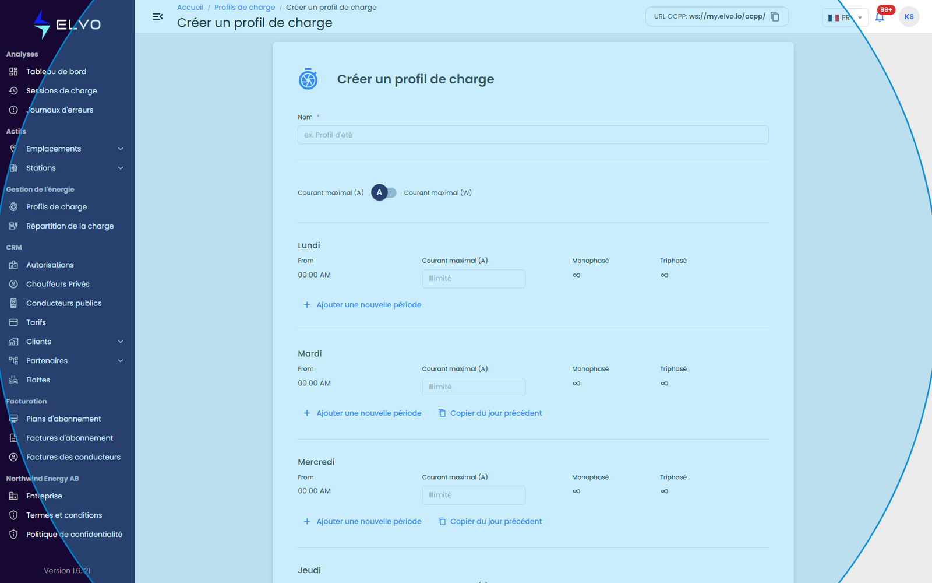Collapse the sidebar with the menu icon
This screenshot has height=583, width=932.
(x=157, y=17)
